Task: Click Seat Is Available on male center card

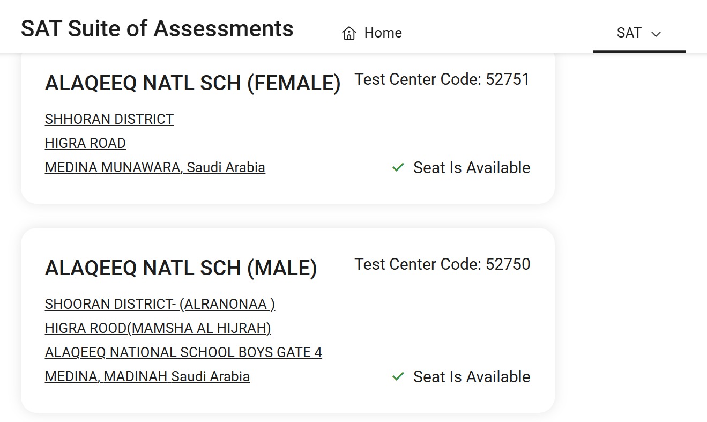Action: [472, 377]
